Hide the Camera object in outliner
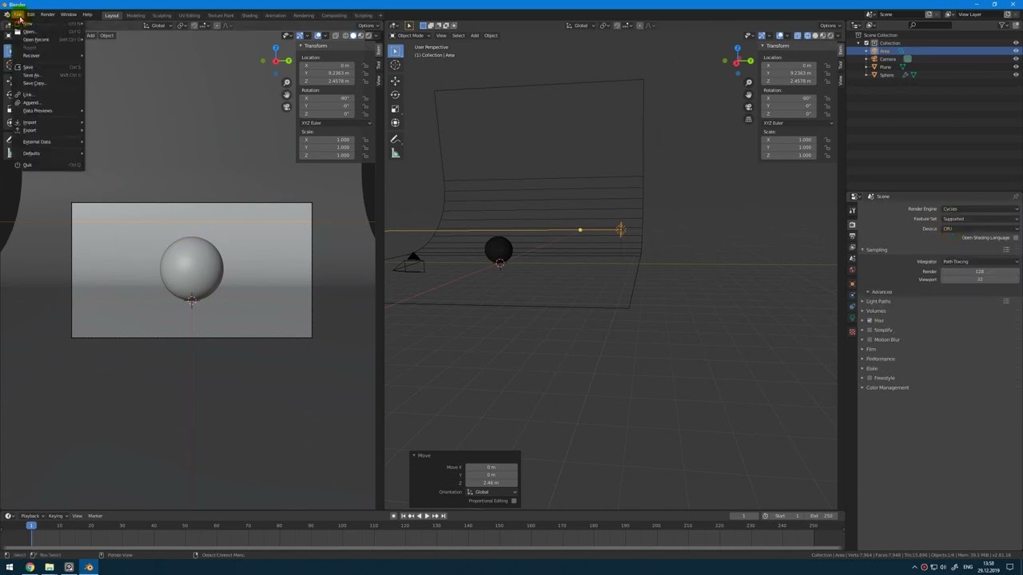 [x=1016, y=59]
